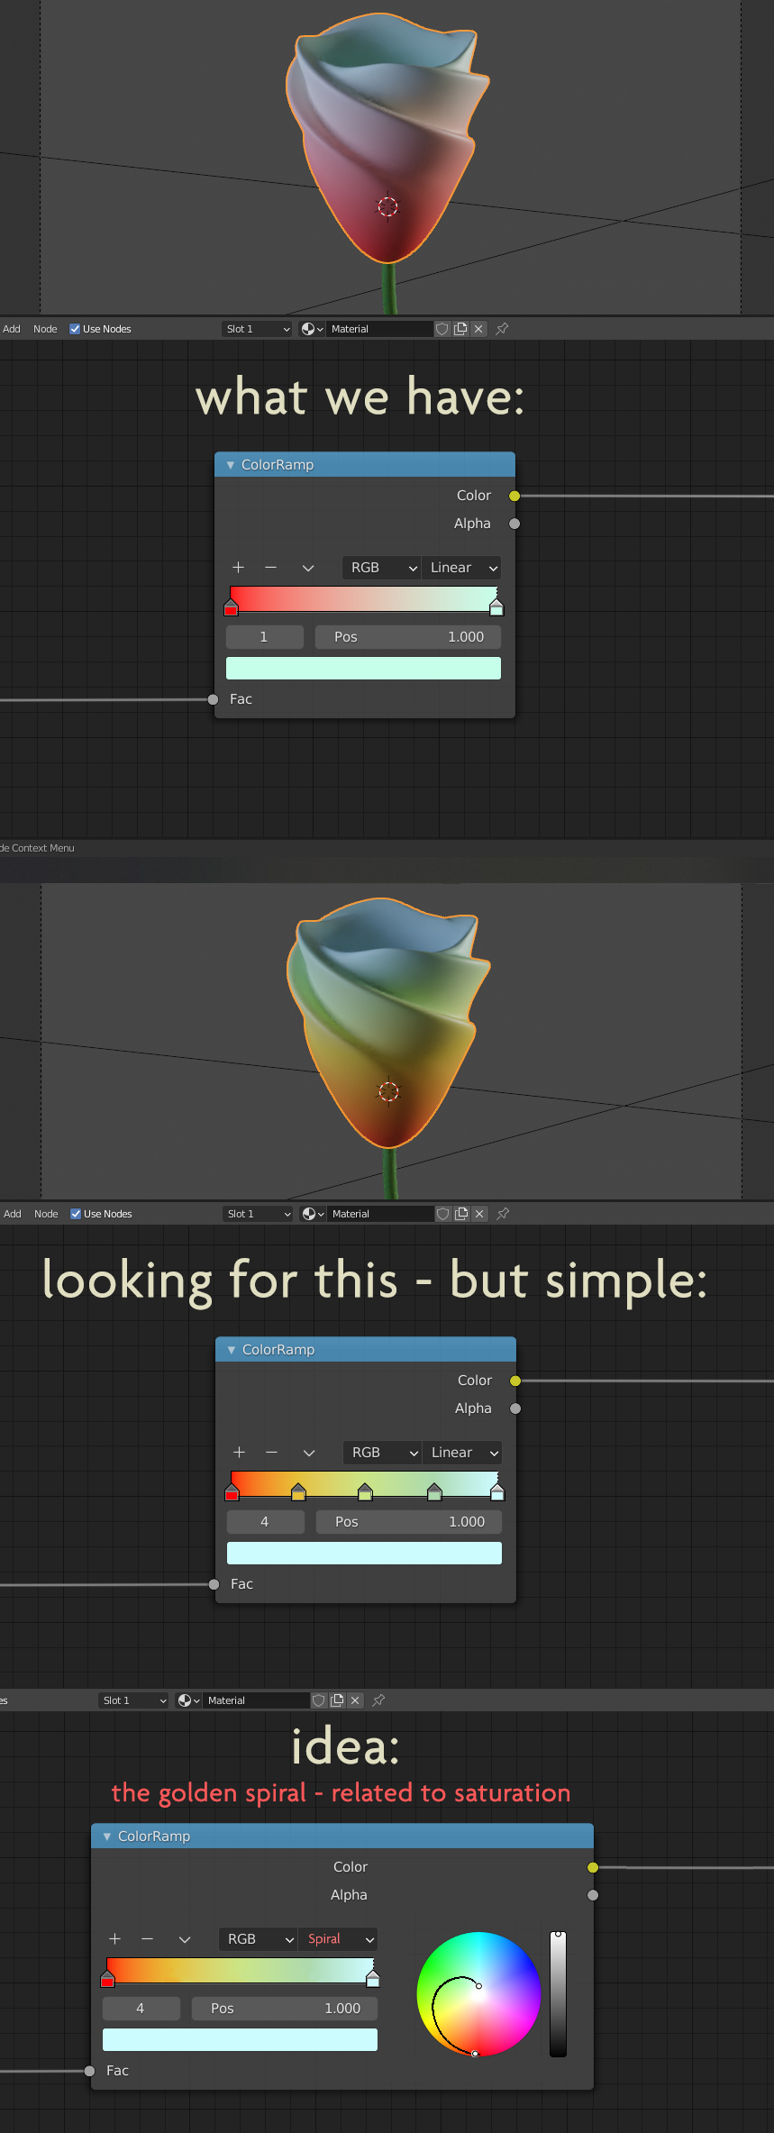Click the fake user shield icon above 'looking for this'

443,1214
